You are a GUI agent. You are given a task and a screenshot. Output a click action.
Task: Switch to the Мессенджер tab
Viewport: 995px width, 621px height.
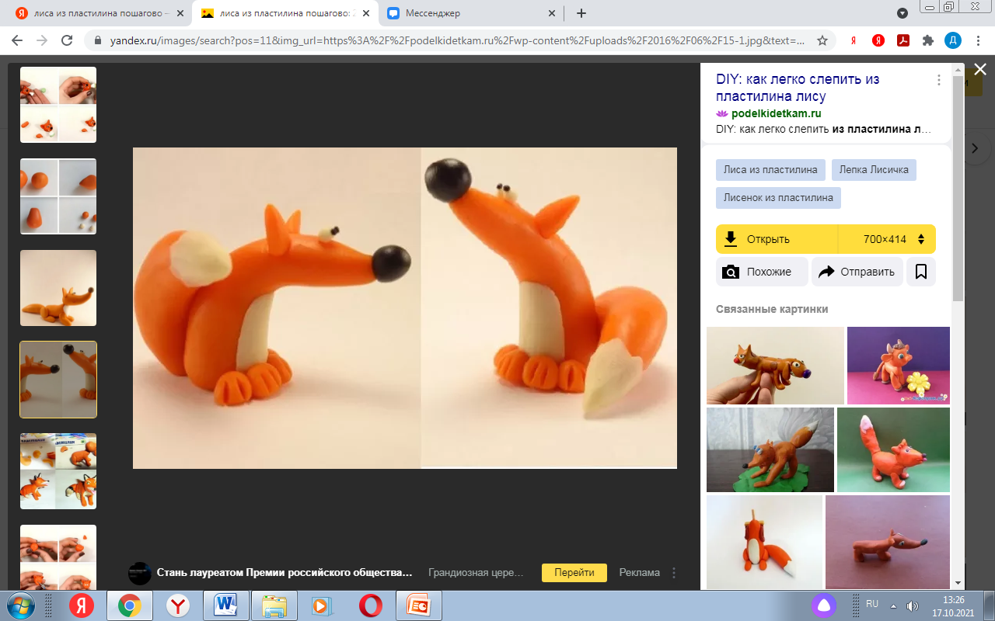tap(470, 13)
